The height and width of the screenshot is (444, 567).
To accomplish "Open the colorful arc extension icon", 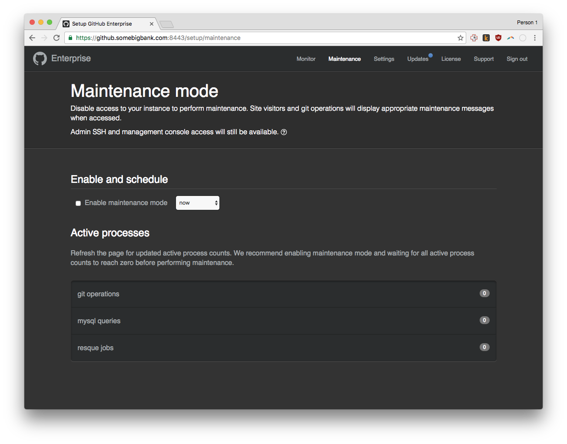I will 511,38.
